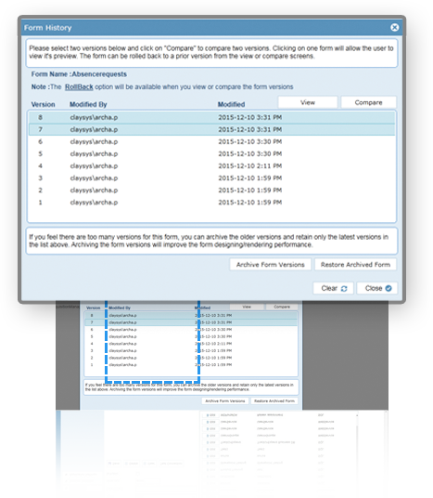Click the checkmark icon on Close button

[x=388, y=288]
